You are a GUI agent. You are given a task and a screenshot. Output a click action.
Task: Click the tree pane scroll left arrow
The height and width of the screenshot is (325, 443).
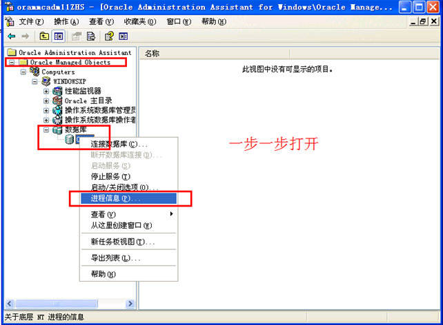click(10, 304)
